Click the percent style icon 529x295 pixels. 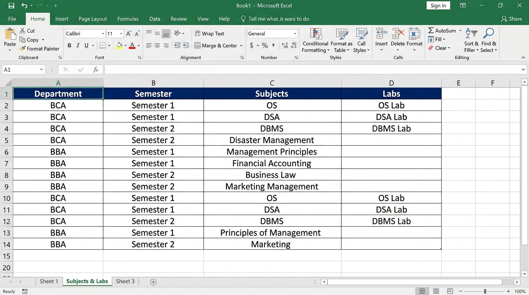pos(265,46)
